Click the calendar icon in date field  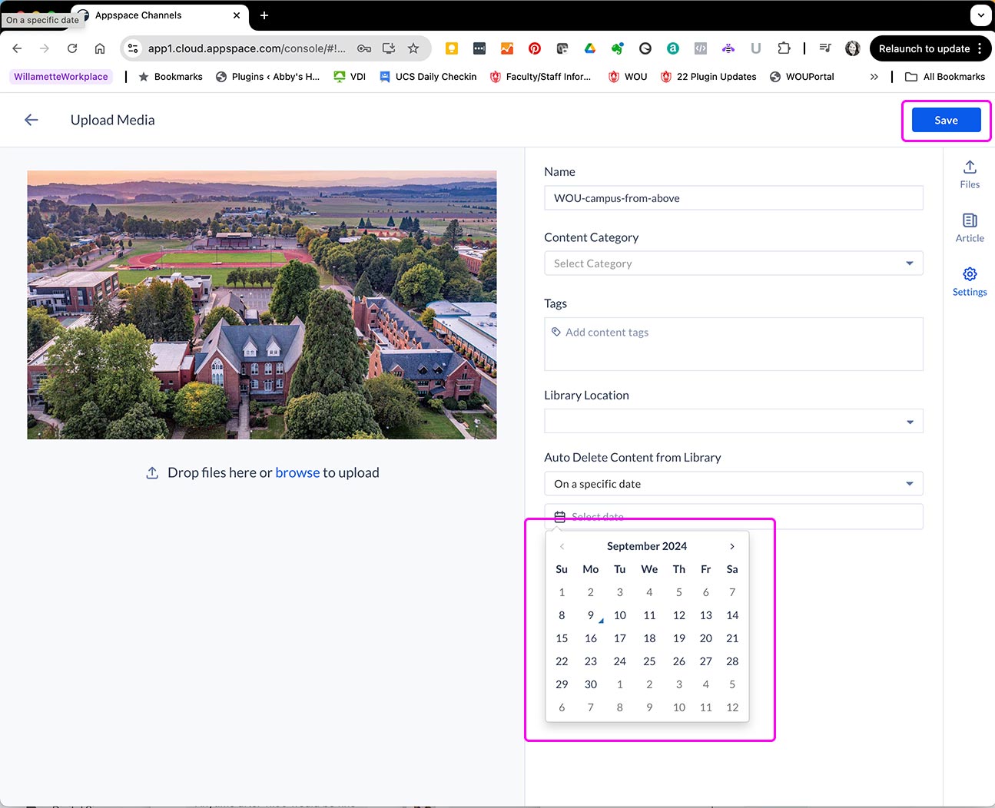click(x=560, y=517)
